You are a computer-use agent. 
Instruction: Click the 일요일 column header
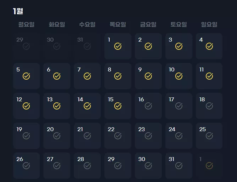(x=209, y=25)
